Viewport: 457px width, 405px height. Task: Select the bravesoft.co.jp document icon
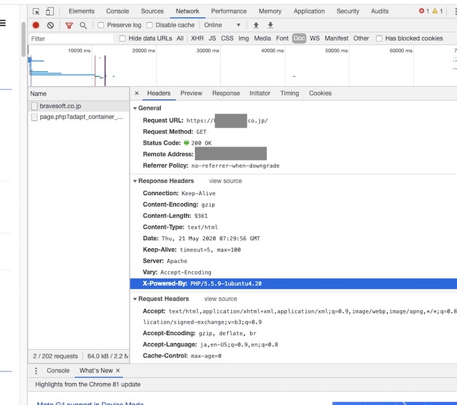pos(34,106)
